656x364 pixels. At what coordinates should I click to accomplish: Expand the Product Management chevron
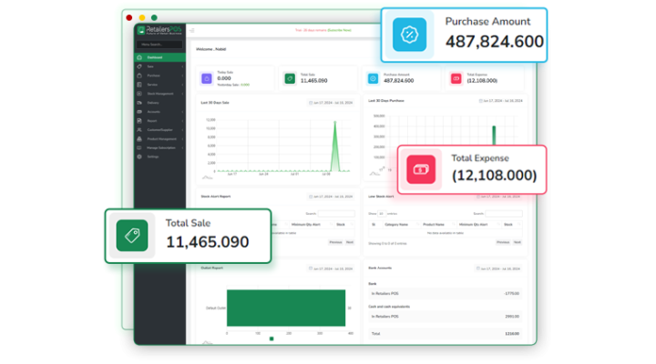pos(182,138)
